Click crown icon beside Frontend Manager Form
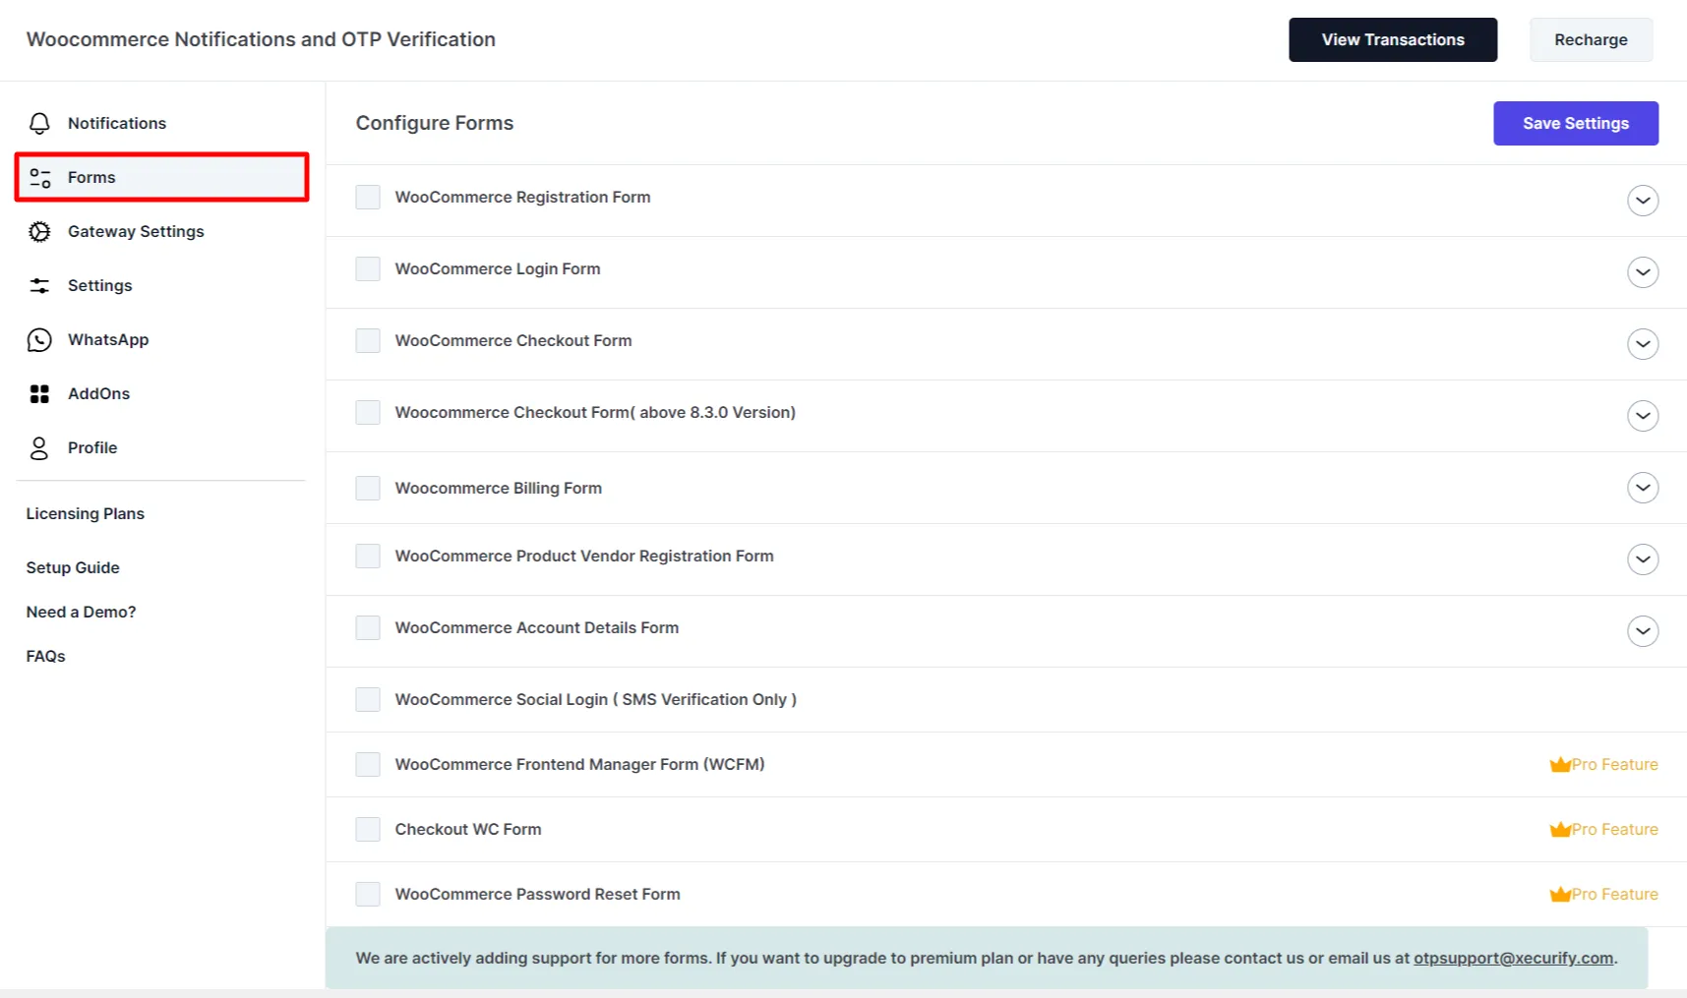 click(x=1559, y=764)
